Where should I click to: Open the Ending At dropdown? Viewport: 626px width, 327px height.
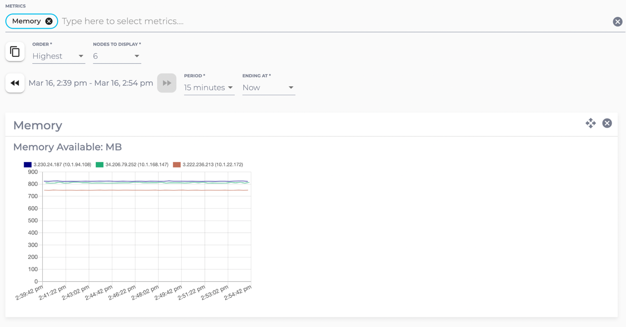coord(268,88)
